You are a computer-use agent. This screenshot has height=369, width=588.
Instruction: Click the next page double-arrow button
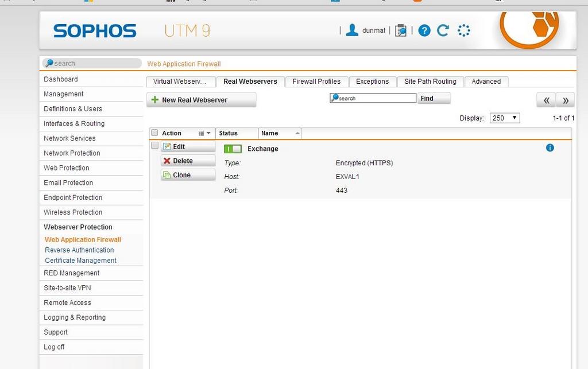(x=566, y=100)
